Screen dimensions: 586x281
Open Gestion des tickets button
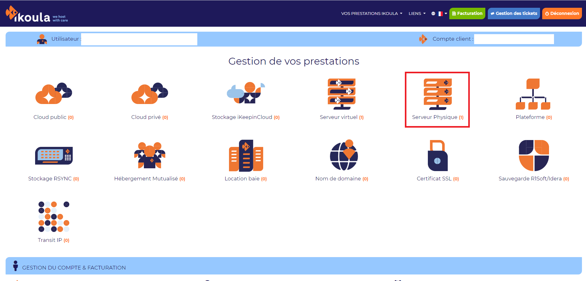point(514,13)
